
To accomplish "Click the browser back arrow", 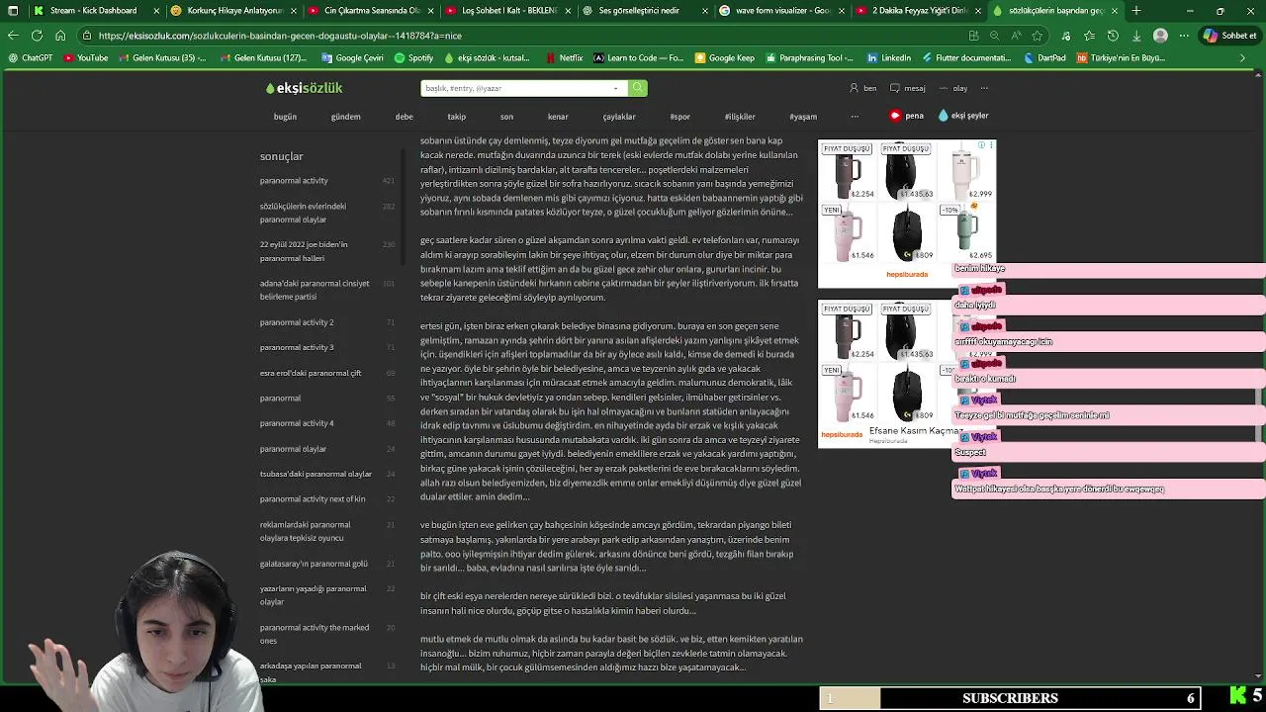I will 13,36.
